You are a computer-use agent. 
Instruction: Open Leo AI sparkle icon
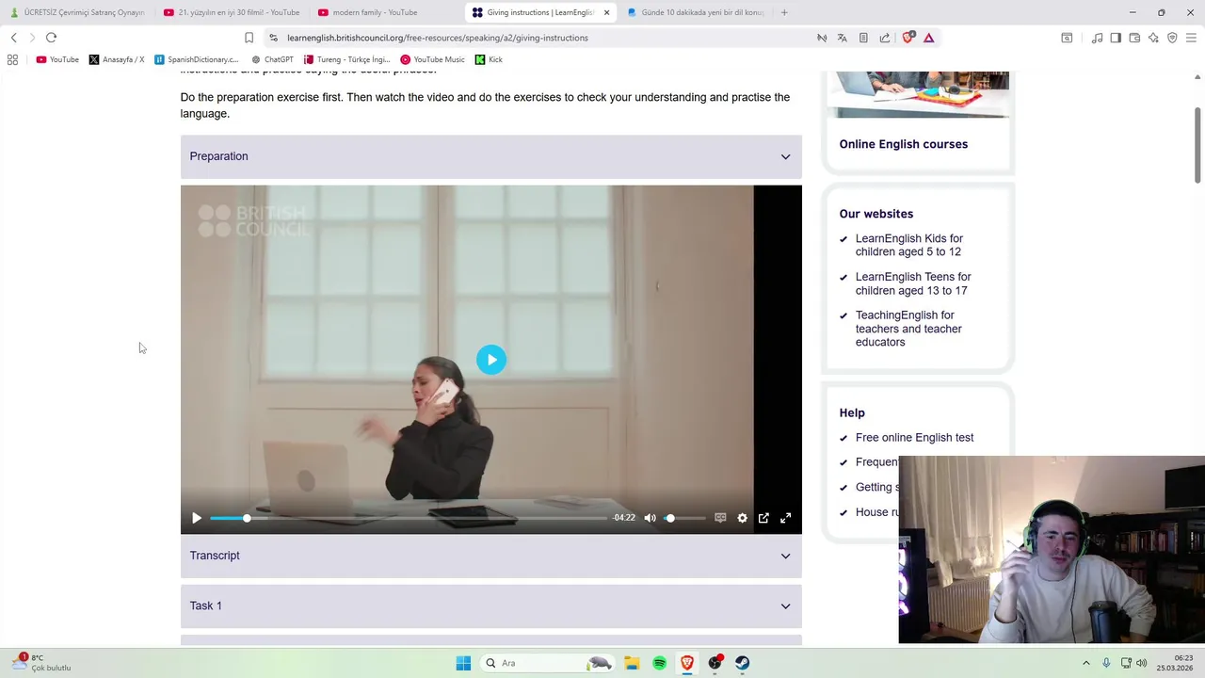click(x=1153, y=38)
